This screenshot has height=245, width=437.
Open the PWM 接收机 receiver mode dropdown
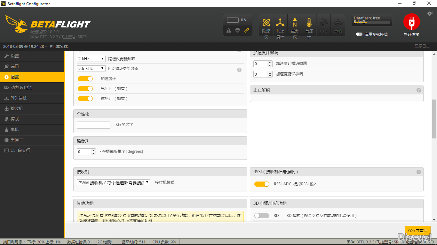pos(114,182)
